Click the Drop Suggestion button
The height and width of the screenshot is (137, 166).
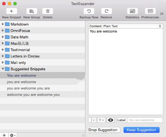104,130
